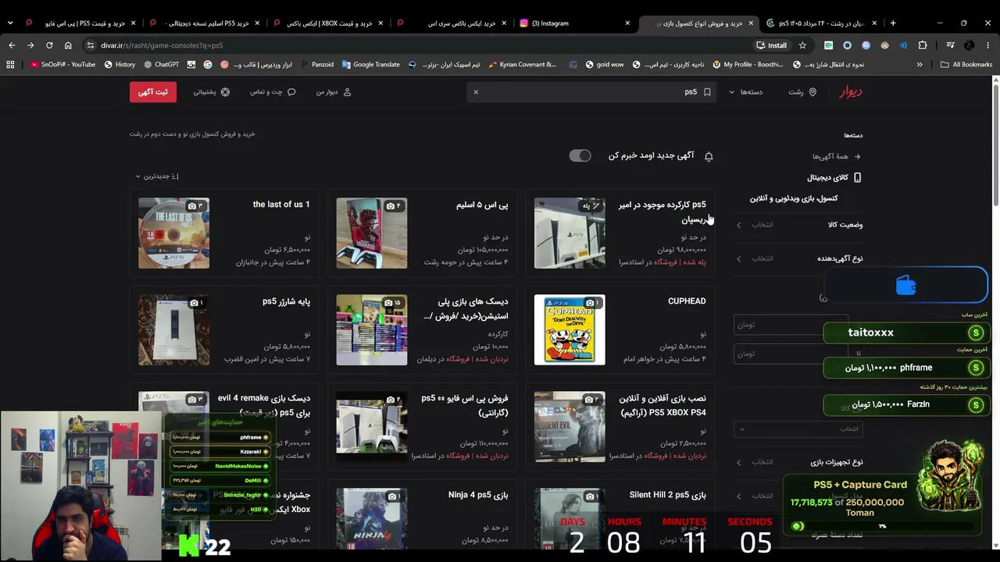
Task: Open the جدیدترین sort dropdown
Action: [x=157, y=176]
